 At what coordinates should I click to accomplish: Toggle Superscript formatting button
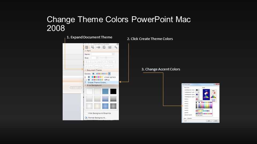tap(86, 67)
